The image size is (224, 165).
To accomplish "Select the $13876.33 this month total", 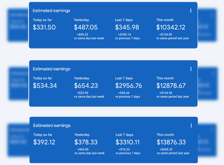I will pos(171,142).
